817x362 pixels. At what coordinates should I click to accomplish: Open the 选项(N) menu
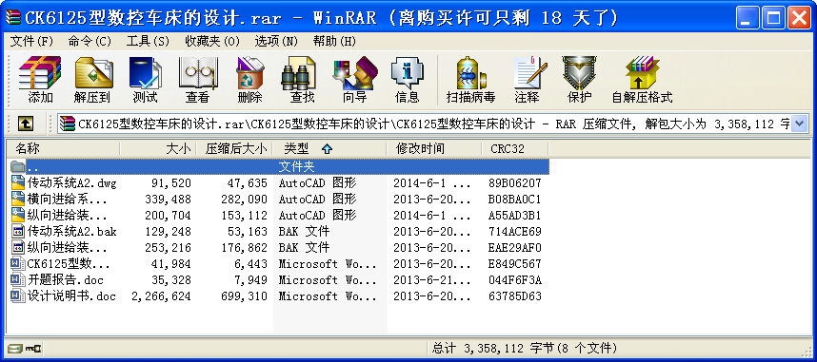276,41
